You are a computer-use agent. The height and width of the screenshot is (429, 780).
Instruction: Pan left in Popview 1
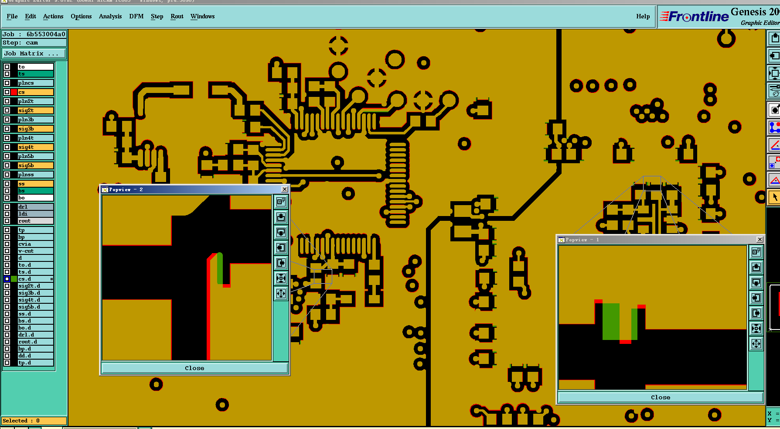click(756, 298)
